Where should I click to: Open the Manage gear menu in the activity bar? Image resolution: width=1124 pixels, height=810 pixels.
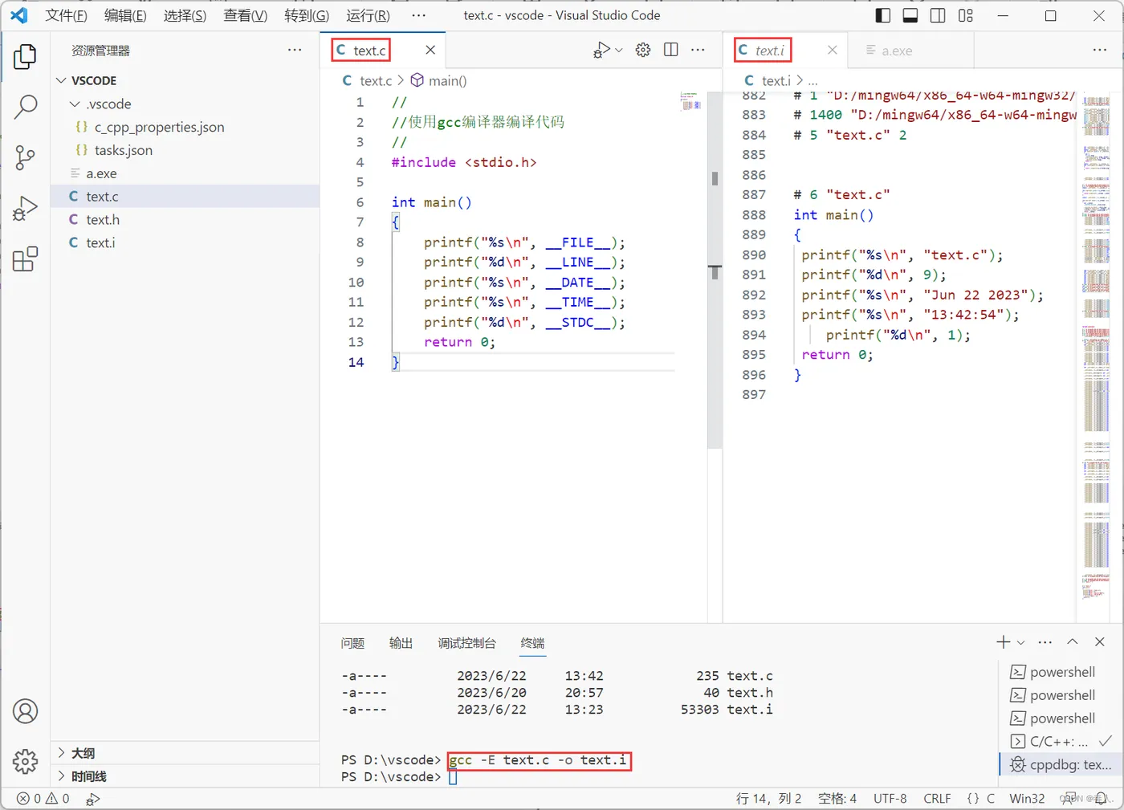click(25, 761)
